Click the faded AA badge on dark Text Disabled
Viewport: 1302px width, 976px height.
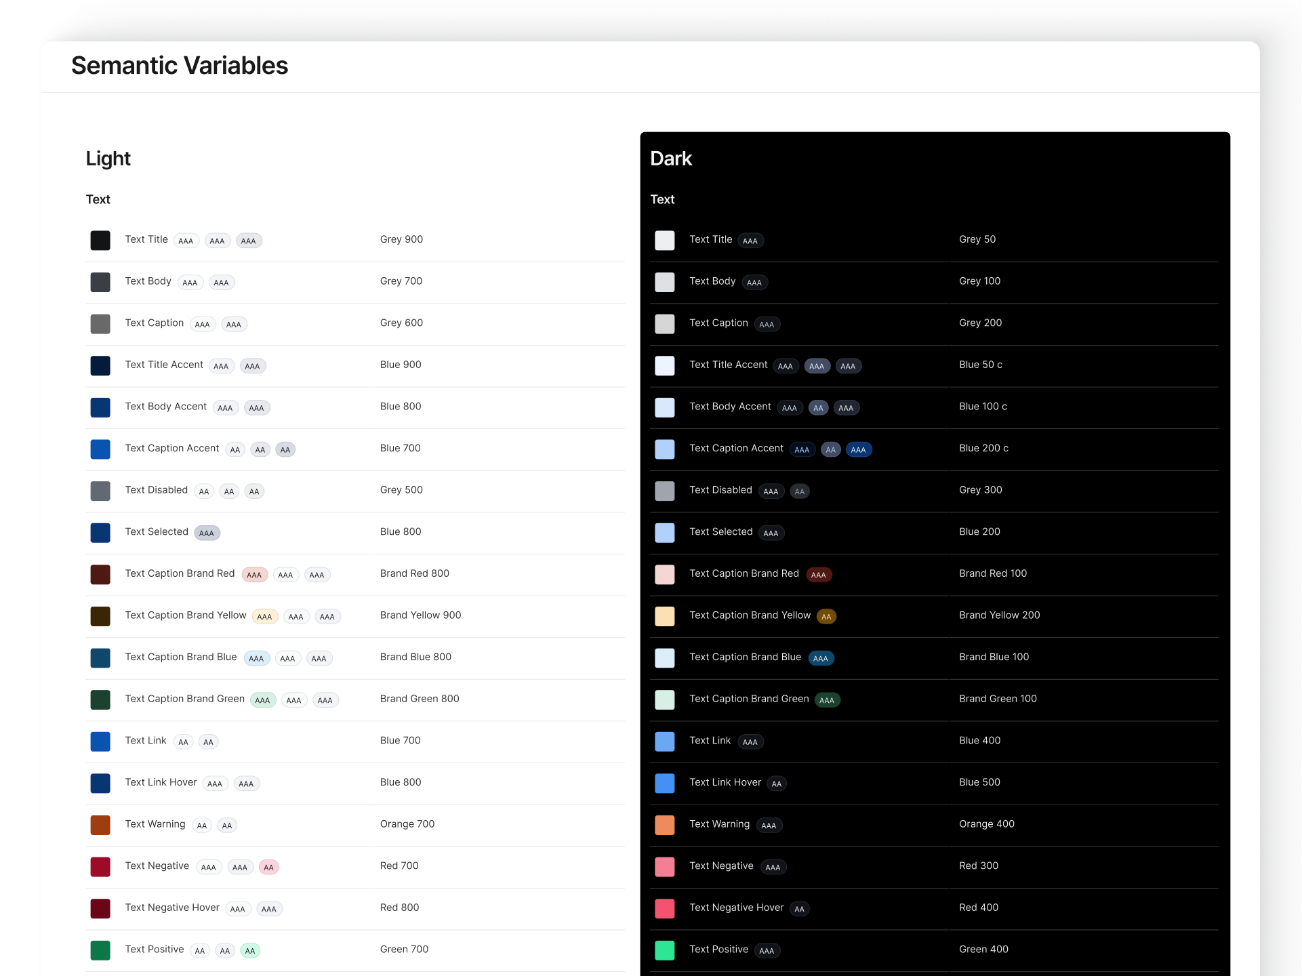[x=800, y=492]
